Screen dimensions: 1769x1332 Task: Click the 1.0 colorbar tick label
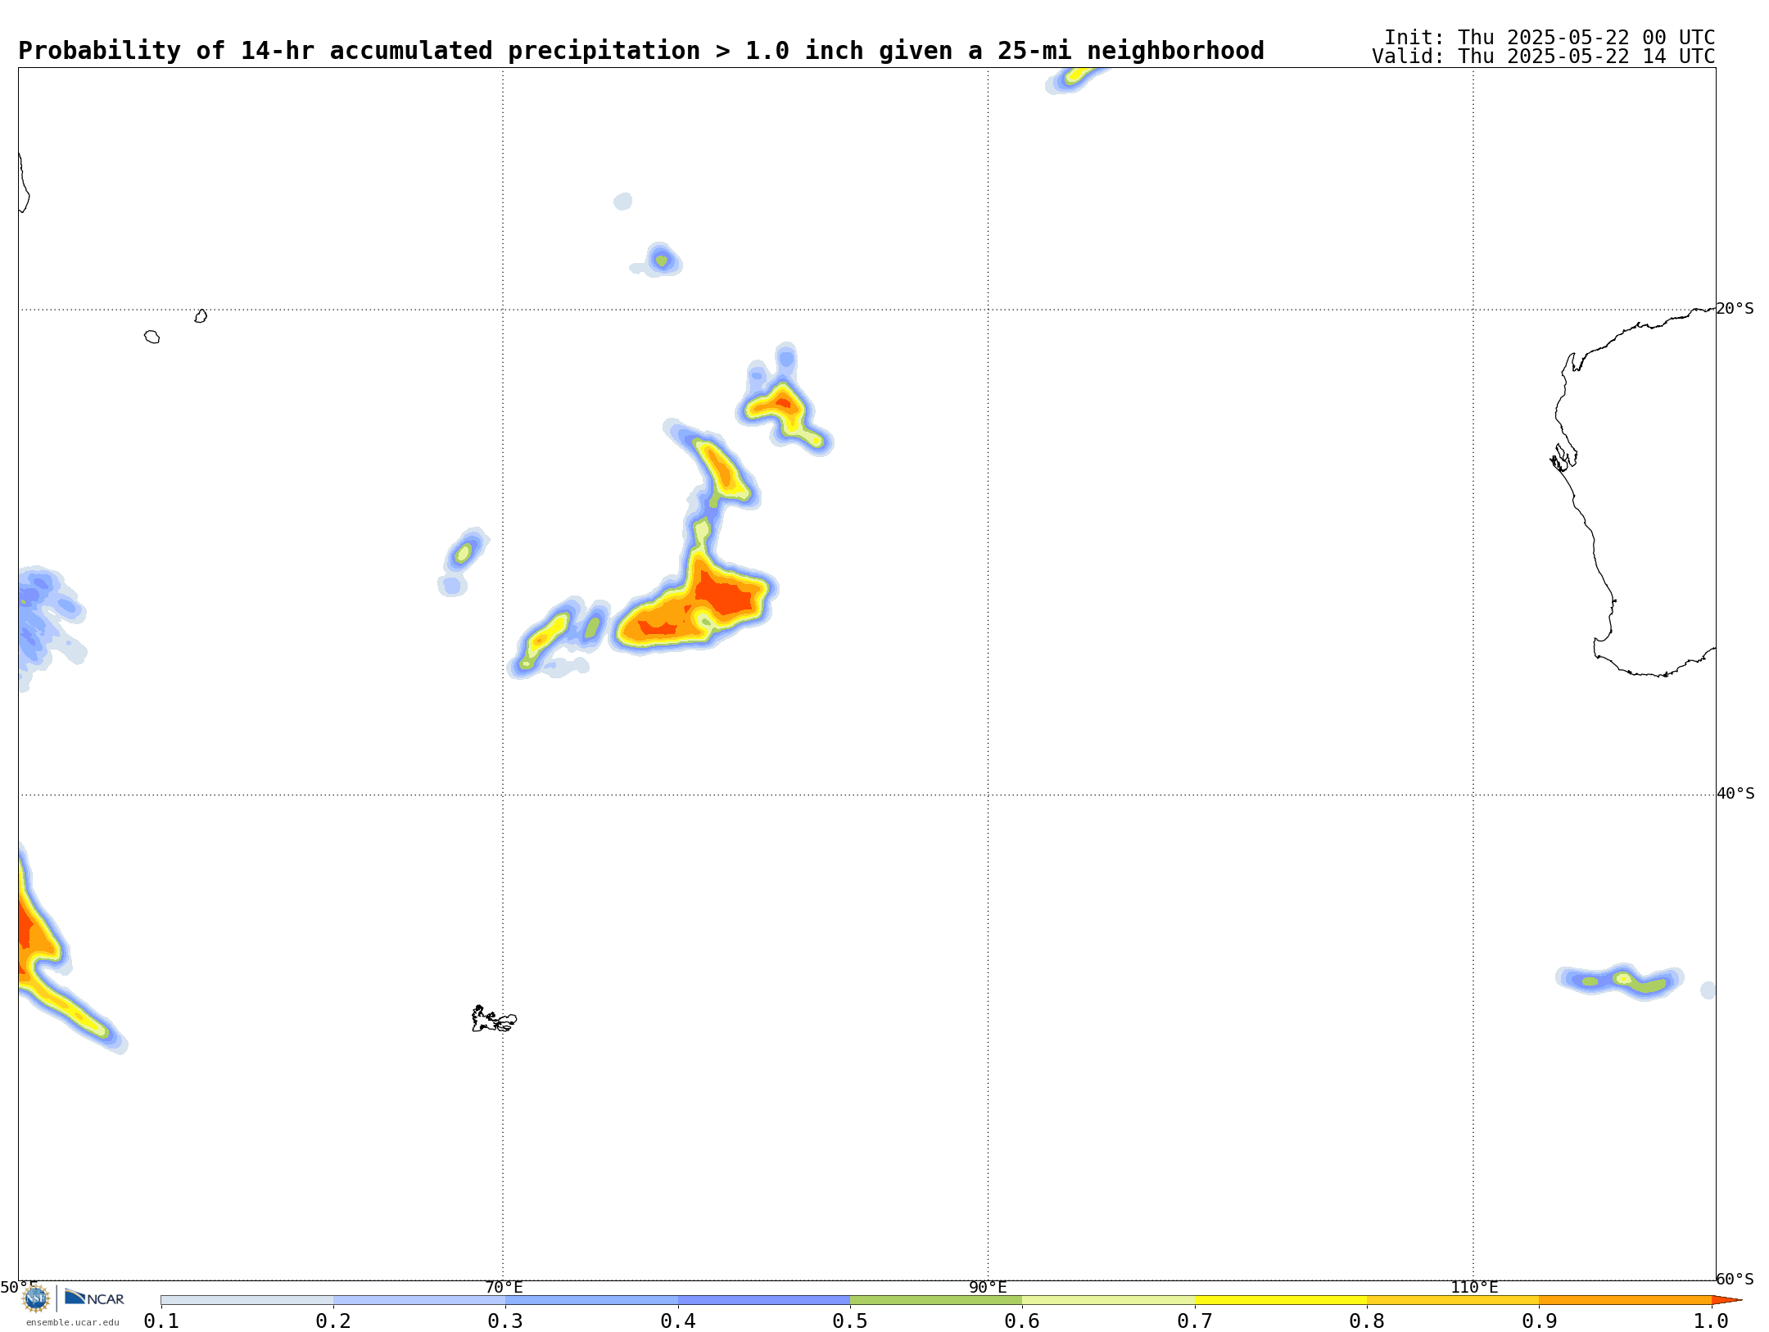[1711, 1321]
